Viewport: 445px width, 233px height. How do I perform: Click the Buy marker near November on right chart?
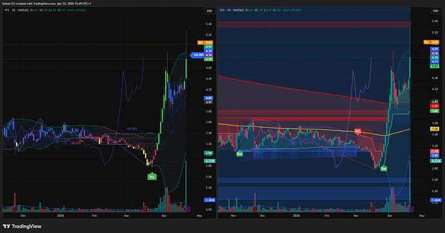coord(239,154)
